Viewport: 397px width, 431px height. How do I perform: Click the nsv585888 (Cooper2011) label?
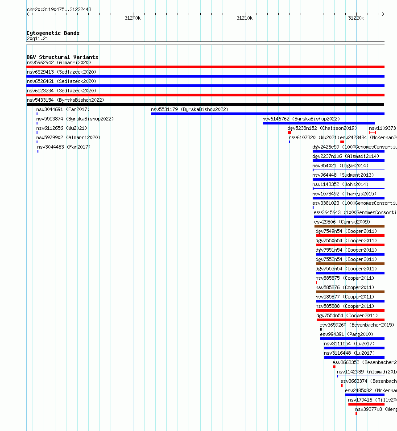[345, 306]
